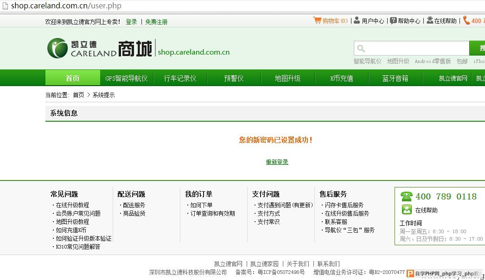Click the 联系我们 footer link
The height and width of the screenshot is (280, 485).
328,264
